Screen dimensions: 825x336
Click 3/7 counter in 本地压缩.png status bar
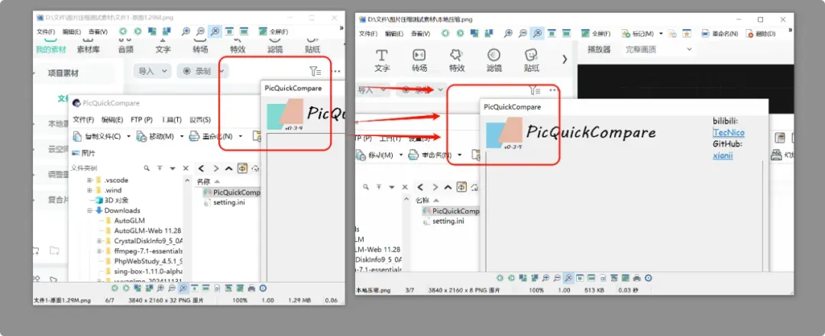pos(410,290)
